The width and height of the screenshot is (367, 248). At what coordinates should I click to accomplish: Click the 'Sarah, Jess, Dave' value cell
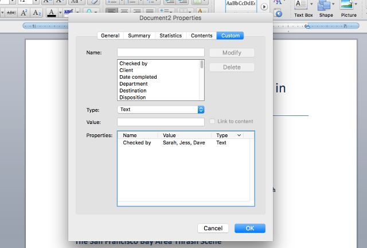pos(184,143)
